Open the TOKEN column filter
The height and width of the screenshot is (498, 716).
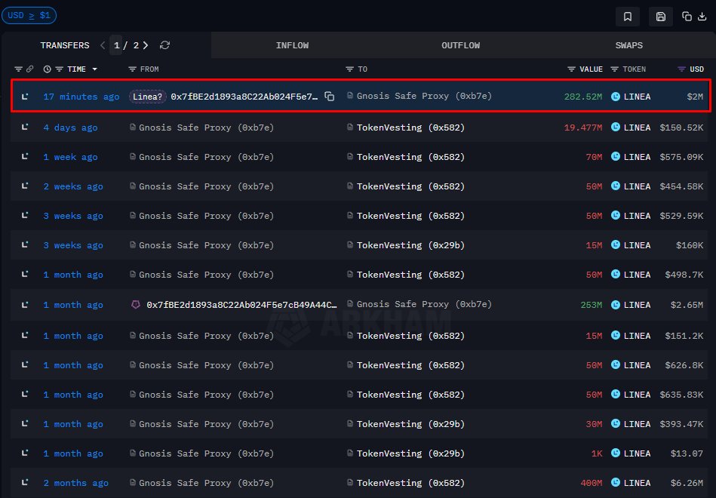pyautogui.click(x=615, y=69)
